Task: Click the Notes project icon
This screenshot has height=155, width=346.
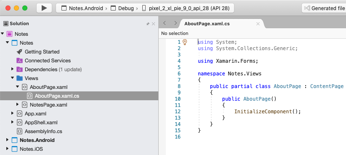Action: [x=14, y=43]
